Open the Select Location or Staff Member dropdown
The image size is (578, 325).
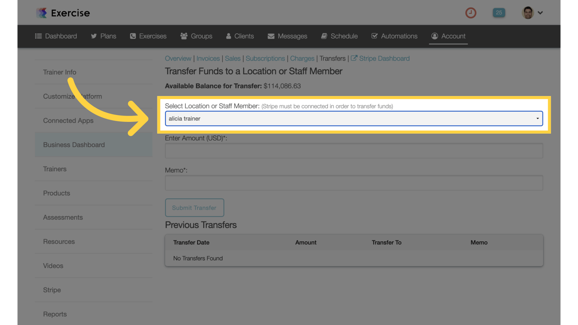coord(354,118)
